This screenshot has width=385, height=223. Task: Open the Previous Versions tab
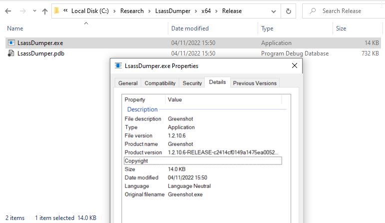click(255, 83)
